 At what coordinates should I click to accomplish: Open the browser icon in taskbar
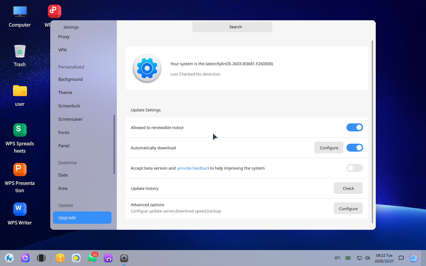point(76,258)
